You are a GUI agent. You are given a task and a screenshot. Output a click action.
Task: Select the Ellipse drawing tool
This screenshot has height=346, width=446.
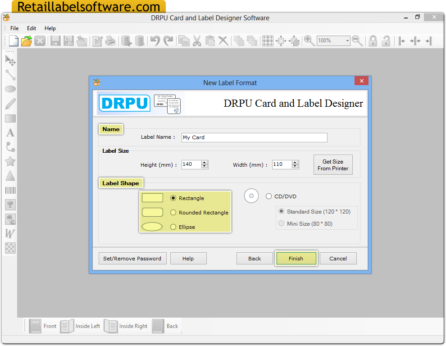[10, 89]
